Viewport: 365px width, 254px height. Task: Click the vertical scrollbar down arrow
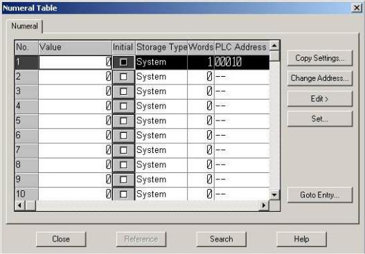point(275,194)
